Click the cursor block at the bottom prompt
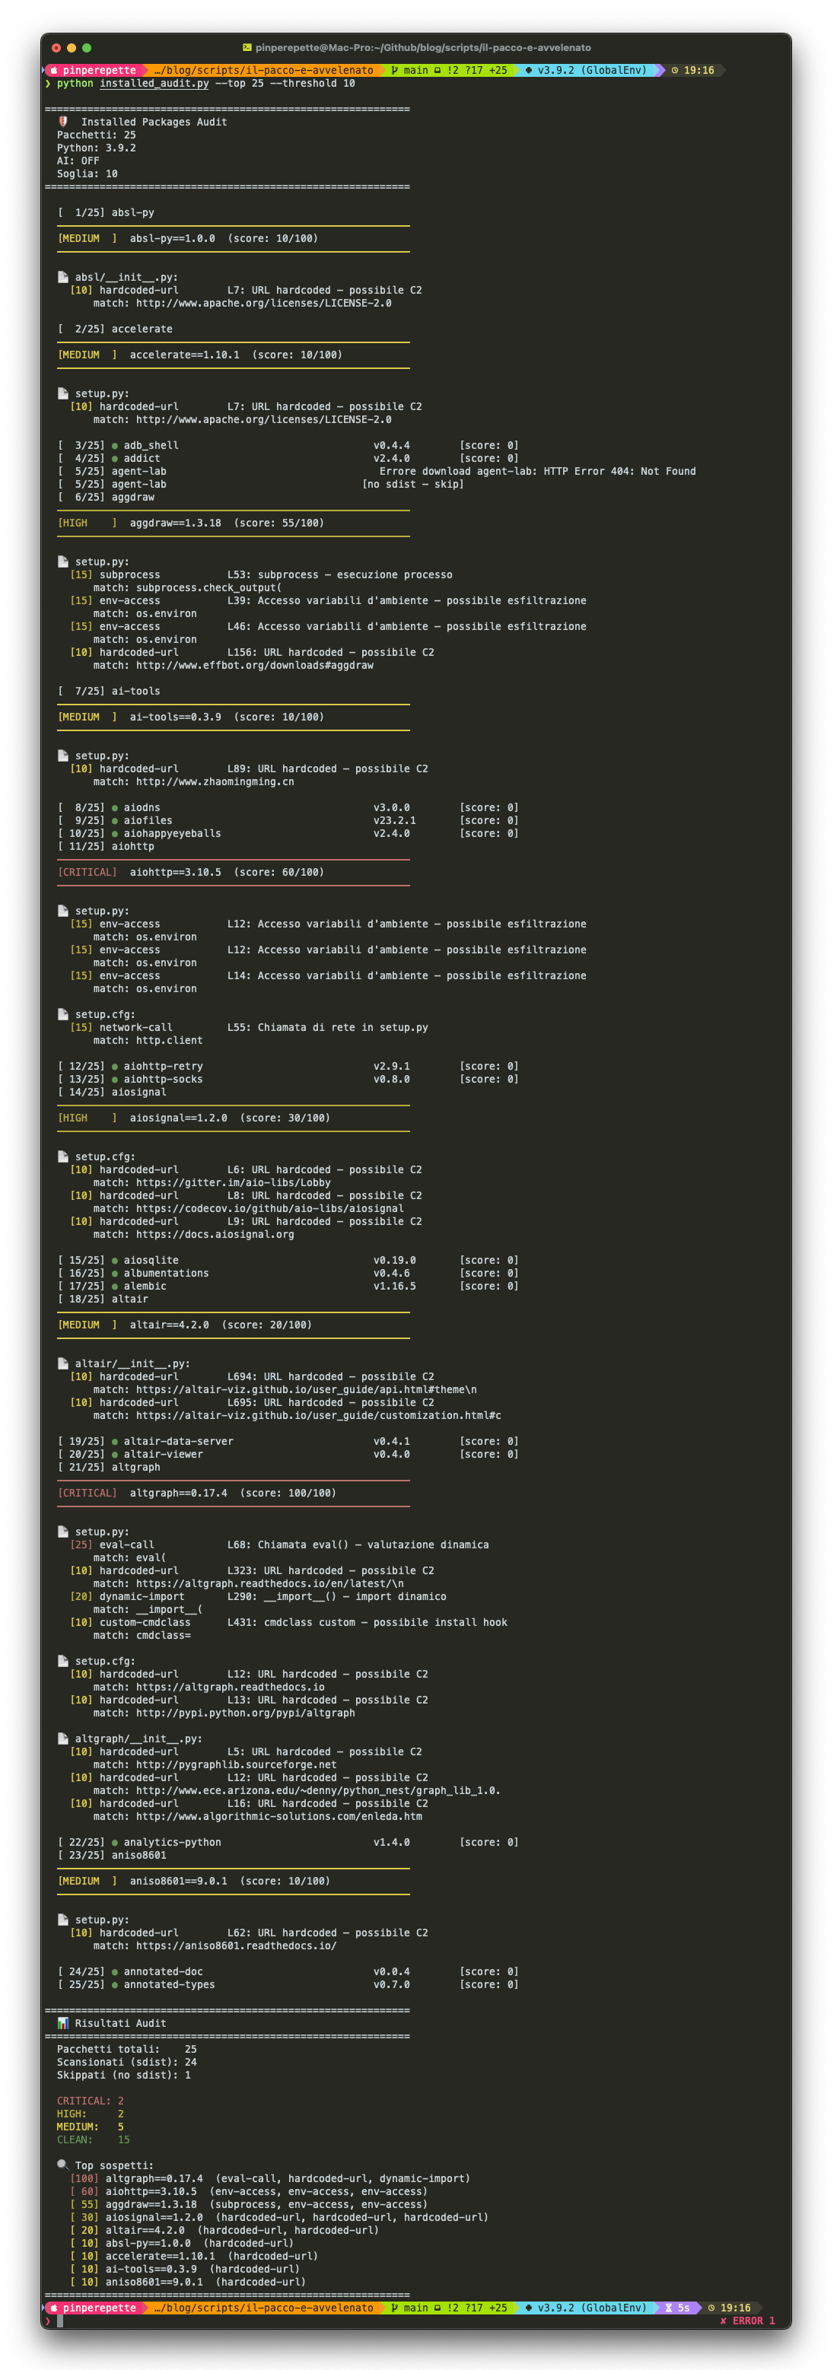The width and height of the screenshot is (837, 2370). pyautogui.click(x=60, y=2321)
